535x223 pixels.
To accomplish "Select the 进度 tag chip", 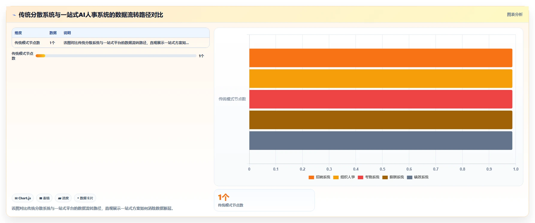I will click(63, 198).
